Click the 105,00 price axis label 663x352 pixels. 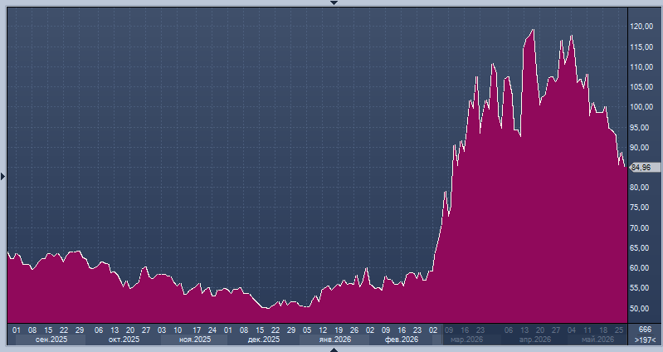(641, 86)
